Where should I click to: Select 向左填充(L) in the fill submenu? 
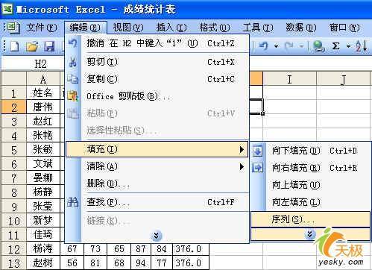pyautogui.click(x=311, y=202)
